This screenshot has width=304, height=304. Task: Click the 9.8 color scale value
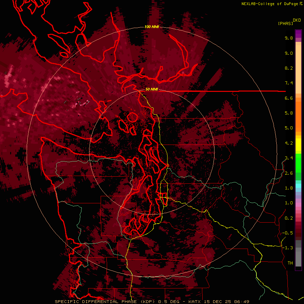[x=289, y=38]
